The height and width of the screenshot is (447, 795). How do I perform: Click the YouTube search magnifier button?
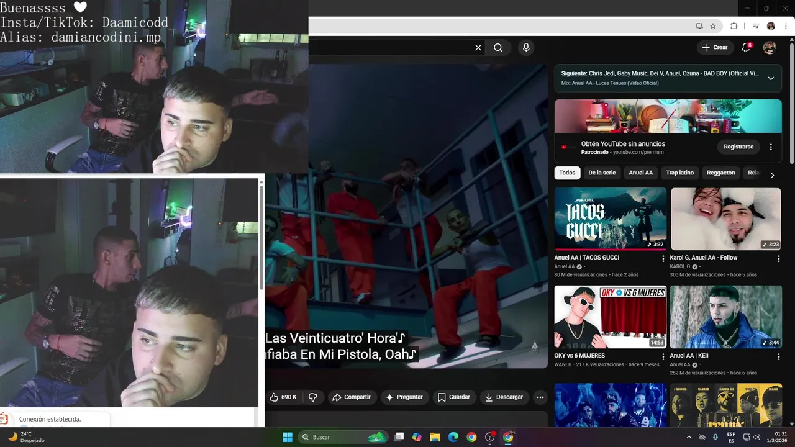click(x=498, y=48)
